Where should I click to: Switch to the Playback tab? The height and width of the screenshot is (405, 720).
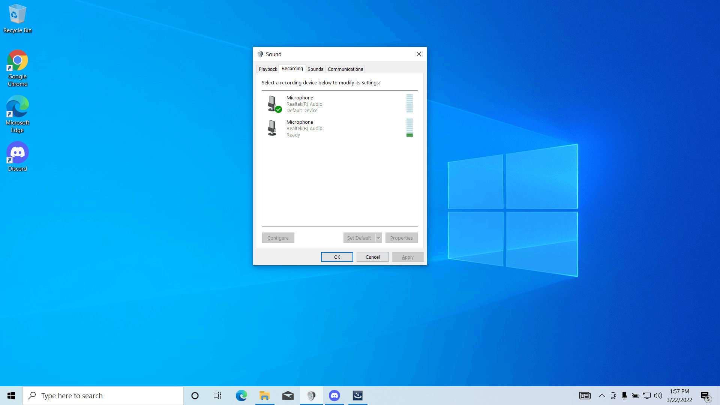(x=268, y=69)
